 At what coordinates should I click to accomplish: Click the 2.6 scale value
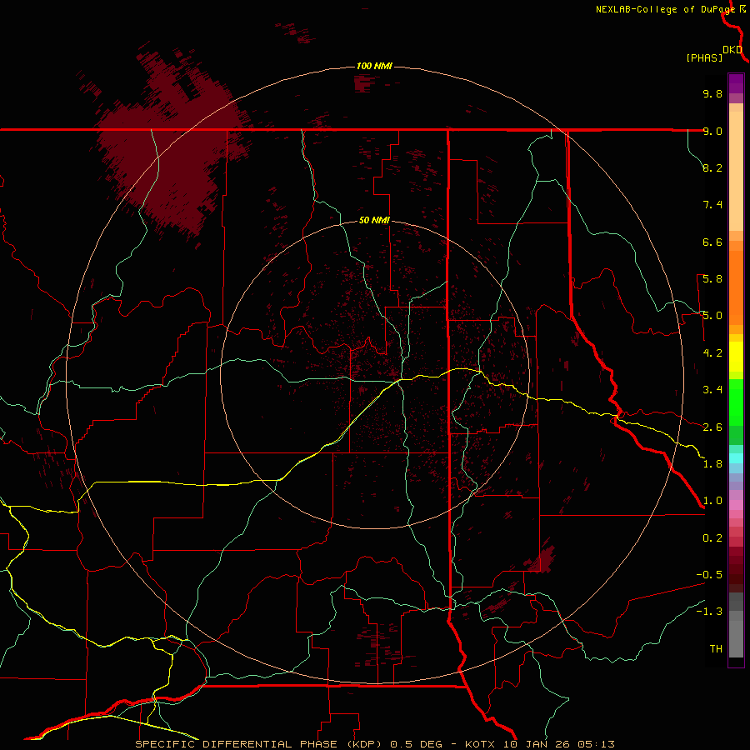coord(712,427)
